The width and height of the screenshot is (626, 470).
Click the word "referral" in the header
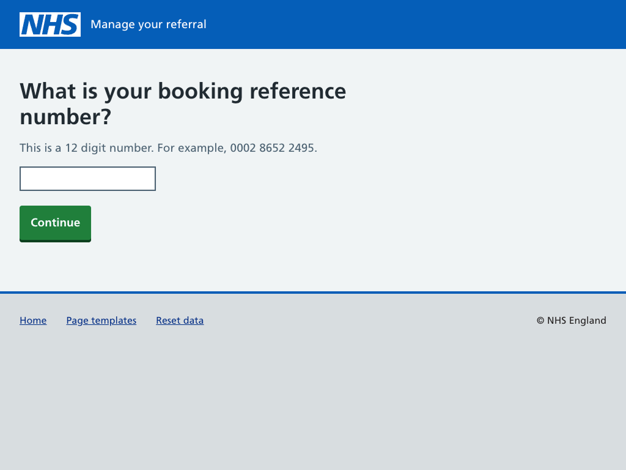point(188,24)
